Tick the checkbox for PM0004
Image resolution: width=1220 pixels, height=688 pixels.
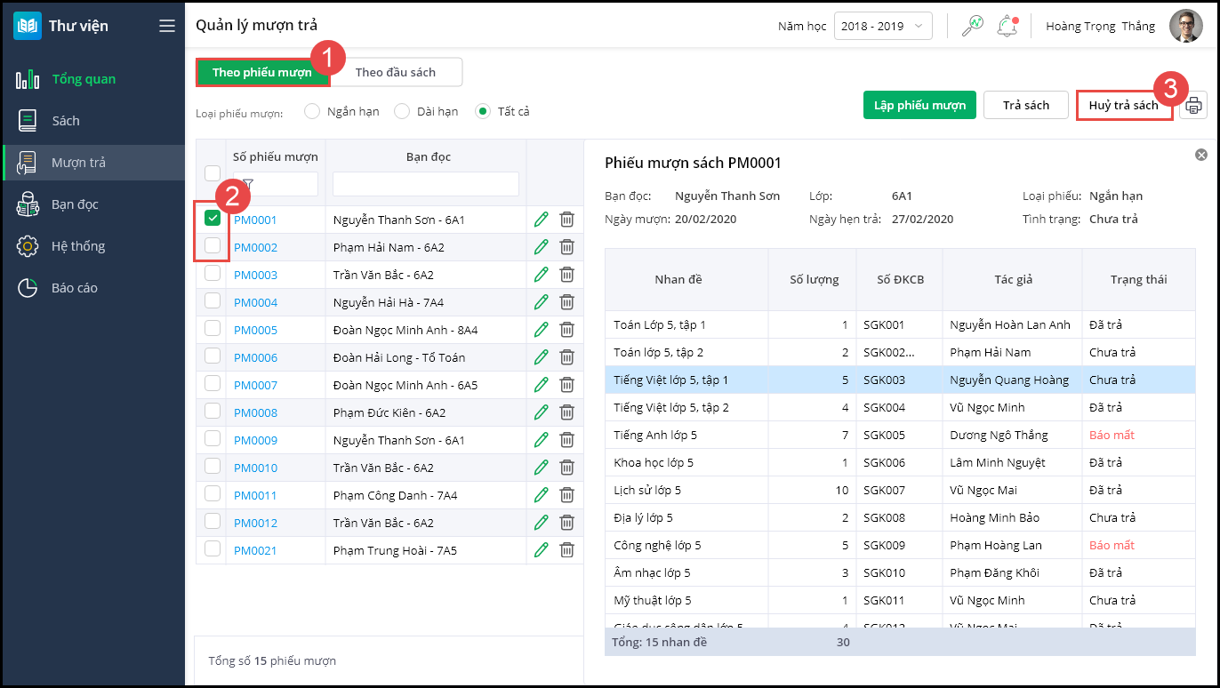213,301
